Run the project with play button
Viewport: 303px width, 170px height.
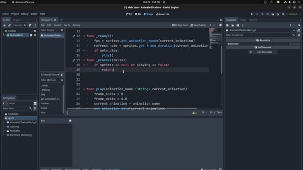(x=252, y=14)
